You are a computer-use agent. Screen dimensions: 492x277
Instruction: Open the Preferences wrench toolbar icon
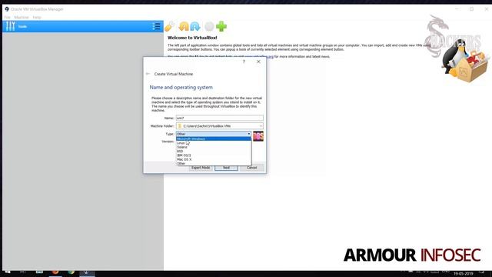(169, 26)
